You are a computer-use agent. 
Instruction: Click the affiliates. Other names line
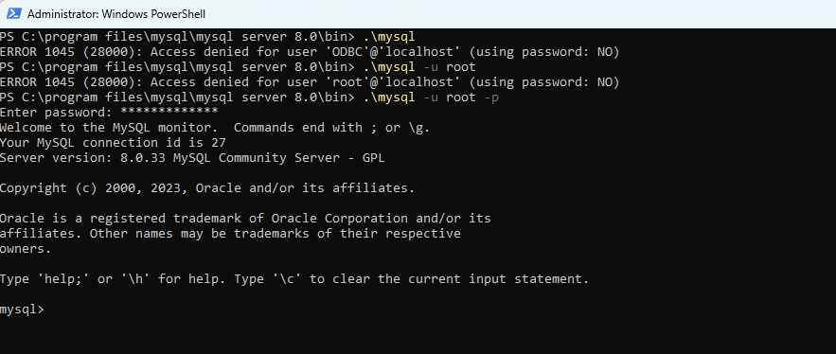click(x=230, y=234)
